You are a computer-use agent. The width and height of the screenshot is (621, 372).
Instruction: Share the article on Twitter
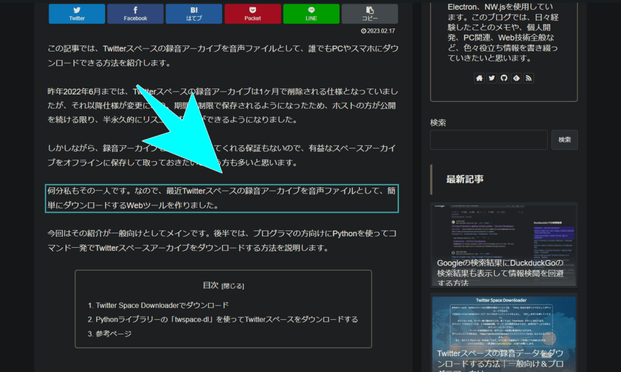coord(77,14)
